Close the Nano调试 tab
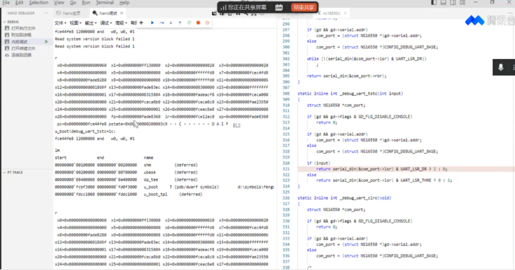 122,13
